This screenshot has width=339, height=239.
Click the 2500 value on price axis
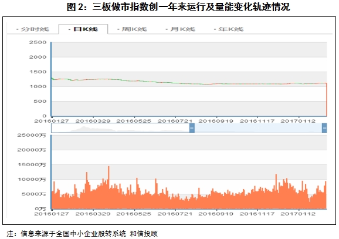click(x=38, y=42)
